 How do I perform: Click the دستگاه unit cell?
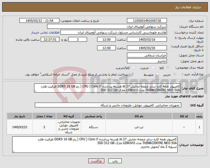point(93,127)
